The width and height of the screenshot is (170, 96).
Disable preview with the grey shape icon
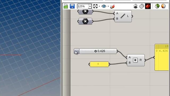(x=135, y=6)
